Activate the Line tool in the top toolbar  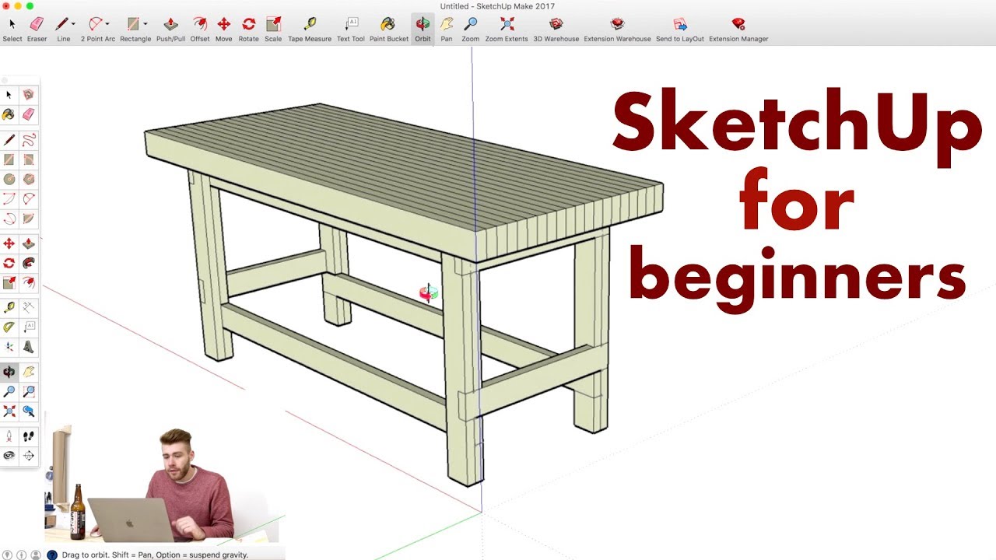pyautogui.click(x=62, y=29)
